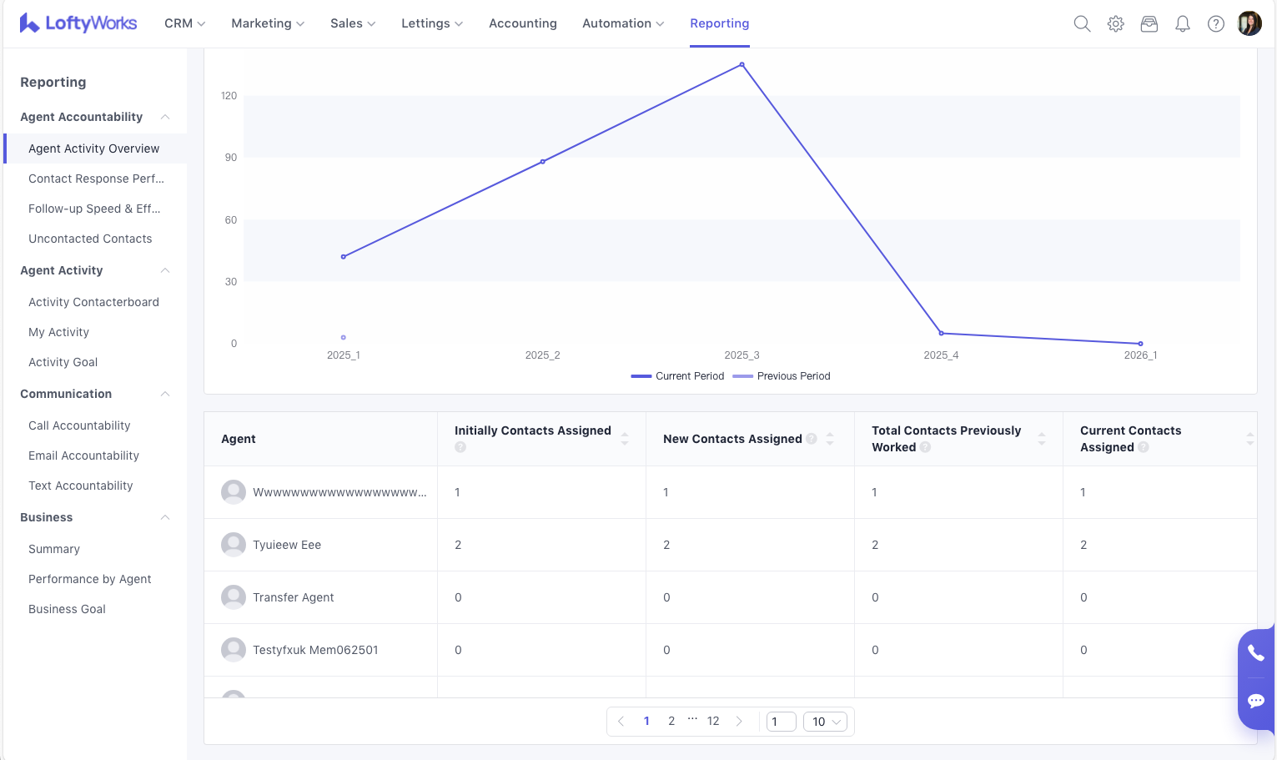Select Uncontacted Contacts in sidebar
This screenshot has height=760, width=1277.
(x=90, y=239)
